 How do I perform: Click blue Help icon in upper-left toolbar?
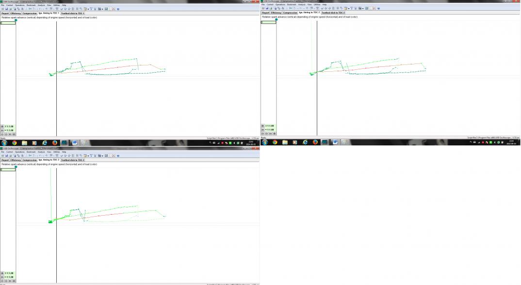point(118,9)
